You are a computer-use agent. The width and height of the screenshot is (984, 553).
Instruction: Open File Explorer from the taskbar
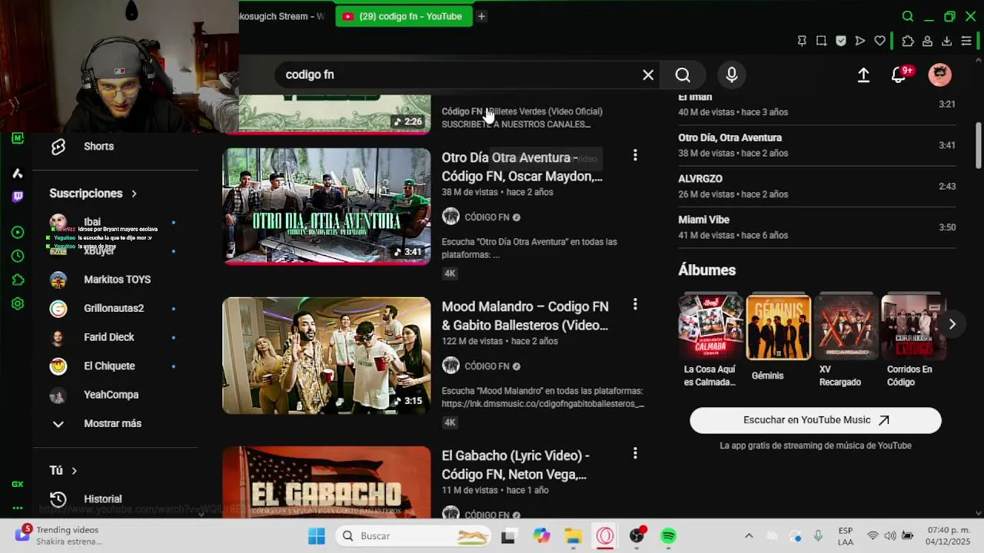click(573, 535)
